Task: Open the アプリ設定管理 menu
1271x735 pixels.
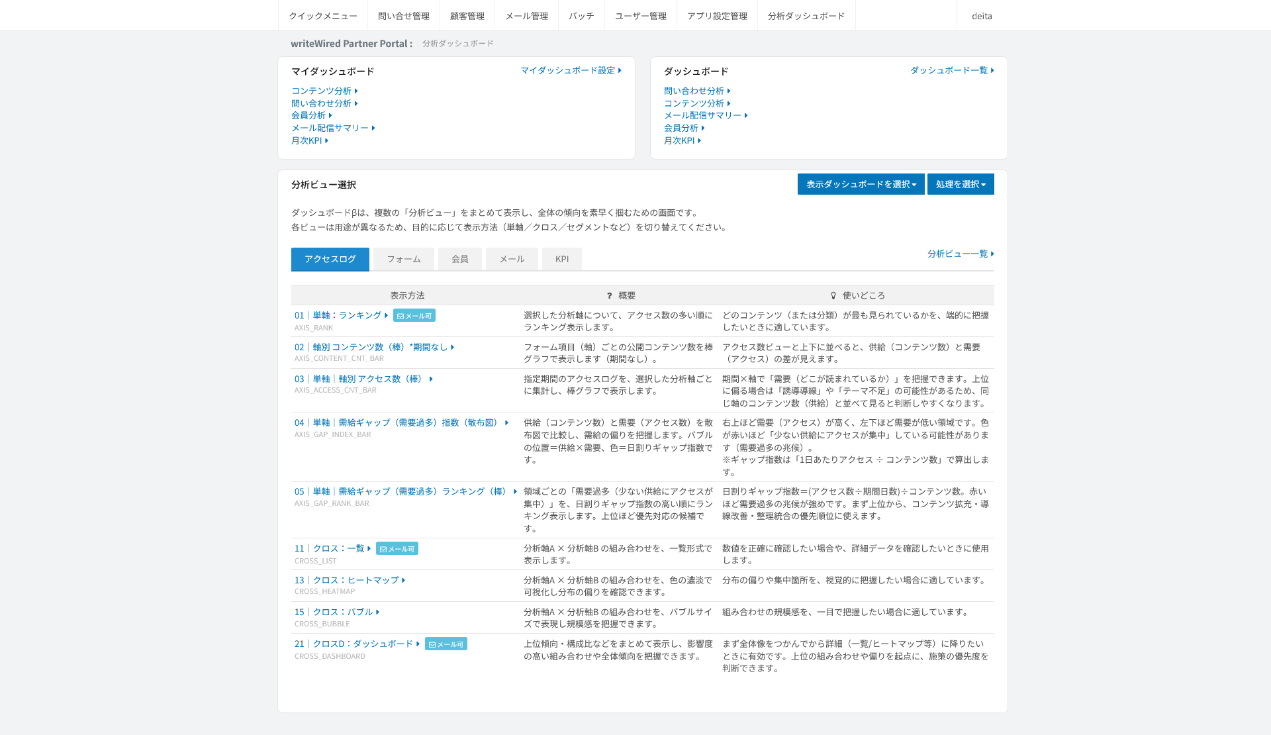Action: (x=717, y=16)
